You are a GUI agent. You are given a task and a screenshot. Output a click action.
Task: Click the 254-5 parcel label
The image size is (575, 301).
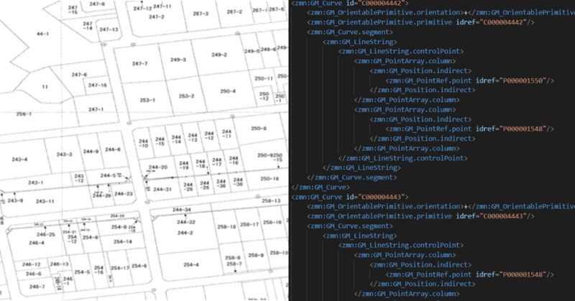(x=82, y=272)
